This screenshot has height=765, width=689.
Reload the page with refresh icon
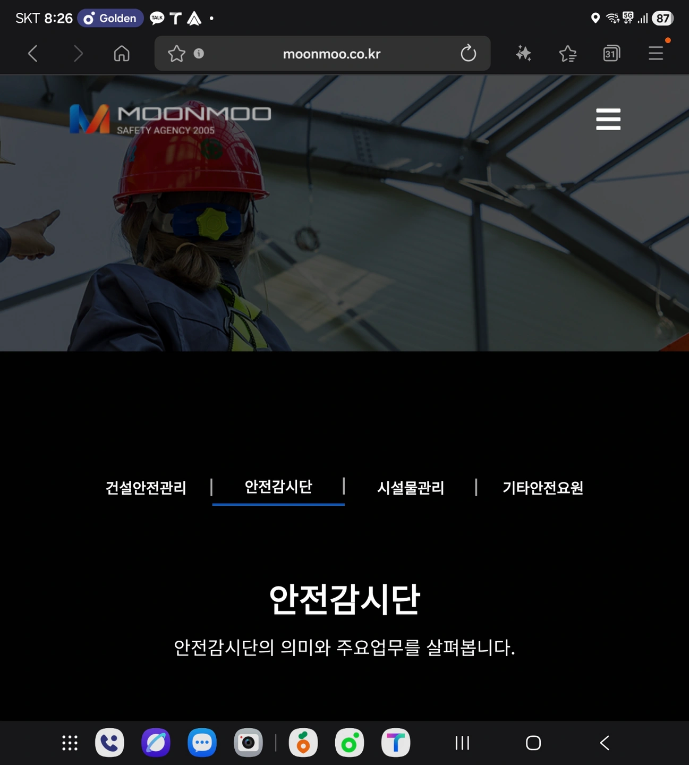pos(468,53)
